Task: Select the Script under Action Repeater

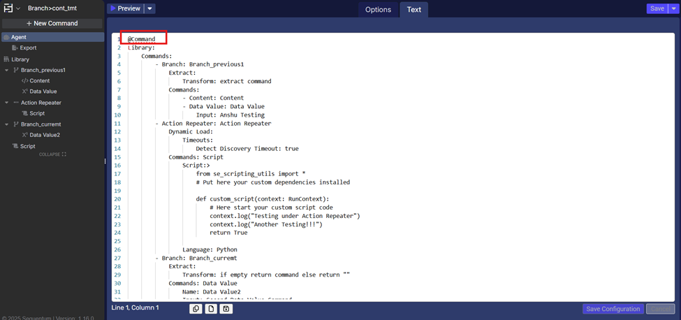Action: point(37,113)
